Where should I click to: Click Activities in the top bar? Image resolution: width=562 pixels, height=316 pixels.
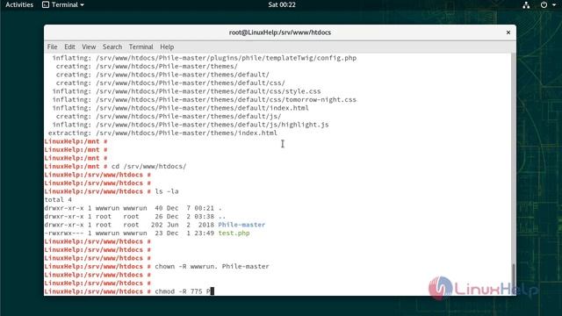pyautogui.click(x=19, y=4)
